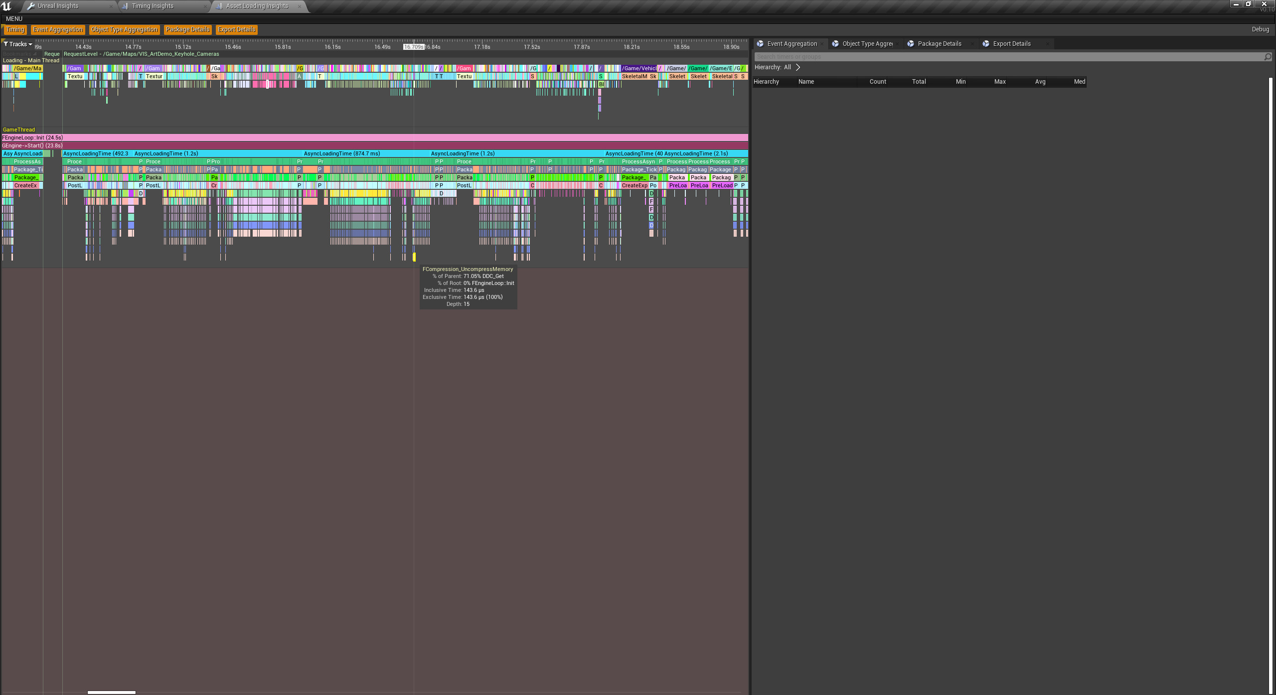Open the Tracks filter dropdown
The image size is (1276, 695).
pos(18,44)
